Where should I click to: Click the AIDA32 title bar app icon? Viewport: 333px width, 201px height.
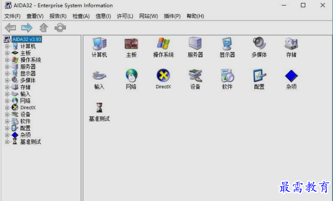coord(8,5)
